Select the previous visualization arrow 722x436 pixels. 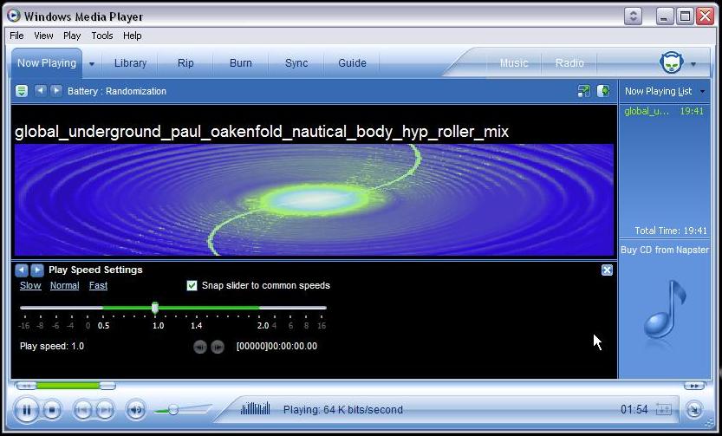coord(40,91)
